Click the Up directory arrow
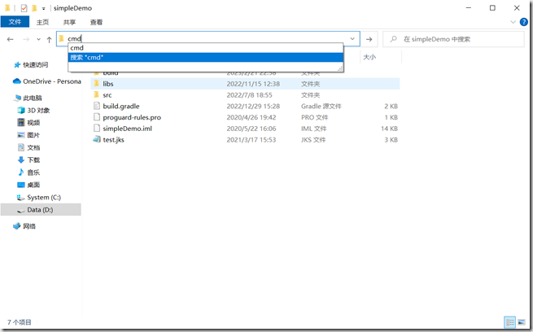The width and height of the screenshot is (533, 332). [x=49, y=39]
